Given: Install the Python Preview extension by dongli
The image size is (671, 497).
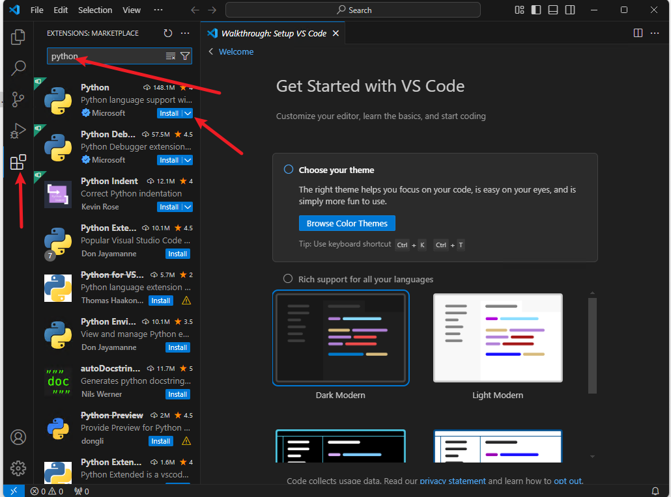Looking at the screenshot, I should [161, 441].
